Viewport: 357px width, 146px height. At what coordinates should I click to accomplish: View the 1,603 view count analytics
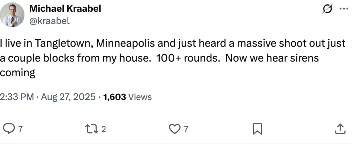point(115,97)
